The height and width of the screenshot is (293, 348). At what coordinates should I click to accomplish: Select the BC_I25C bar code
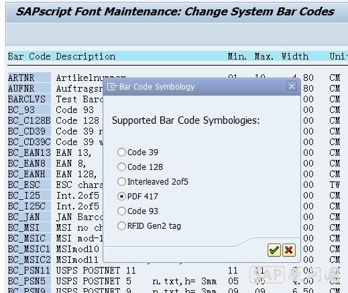(x=30, y=206)
